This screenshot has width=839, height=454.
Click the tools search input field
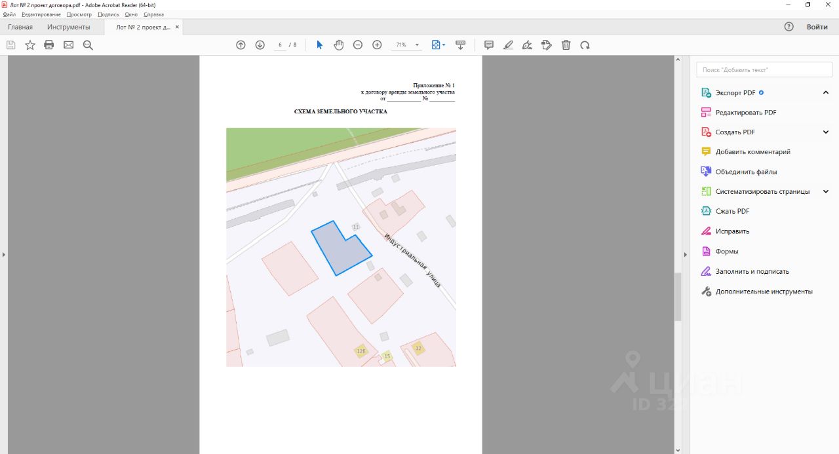click(764, 69)
